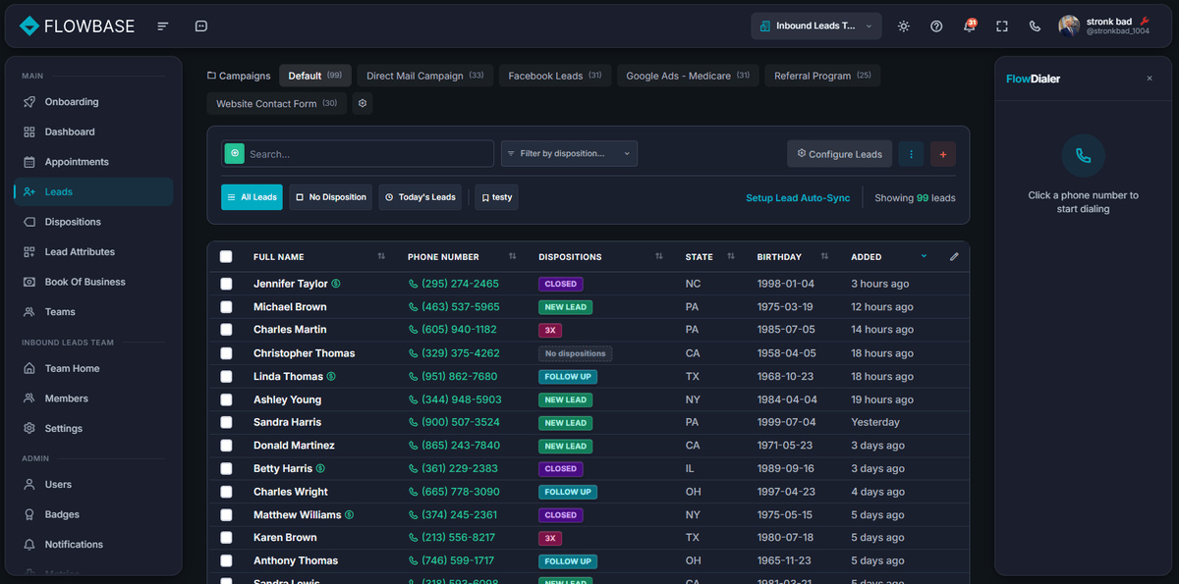Tick the checkbox beside Donald Martinez

point(226,445)
